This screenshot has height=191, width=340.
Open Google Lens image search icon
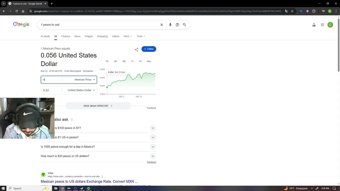177,25
